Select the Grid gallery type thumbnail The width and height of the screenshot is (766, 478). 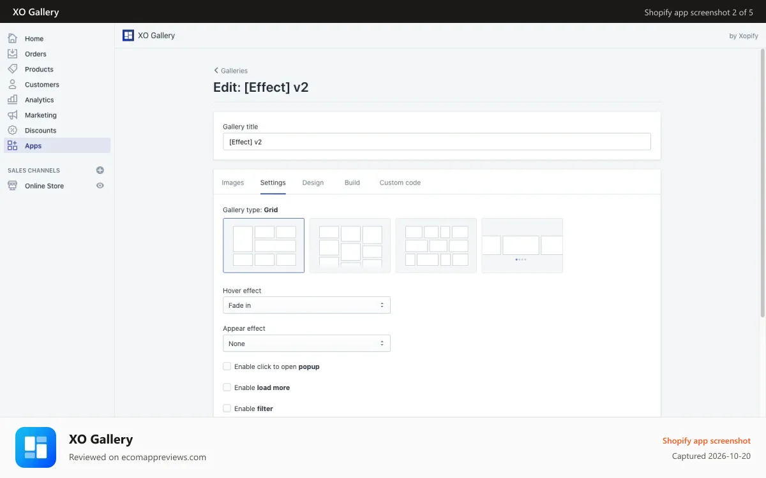pos(264,245)
